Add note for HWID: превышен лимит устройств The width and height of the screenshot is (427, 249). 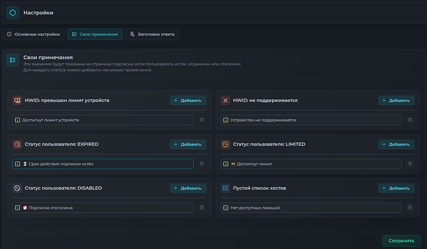click(188, 100)
